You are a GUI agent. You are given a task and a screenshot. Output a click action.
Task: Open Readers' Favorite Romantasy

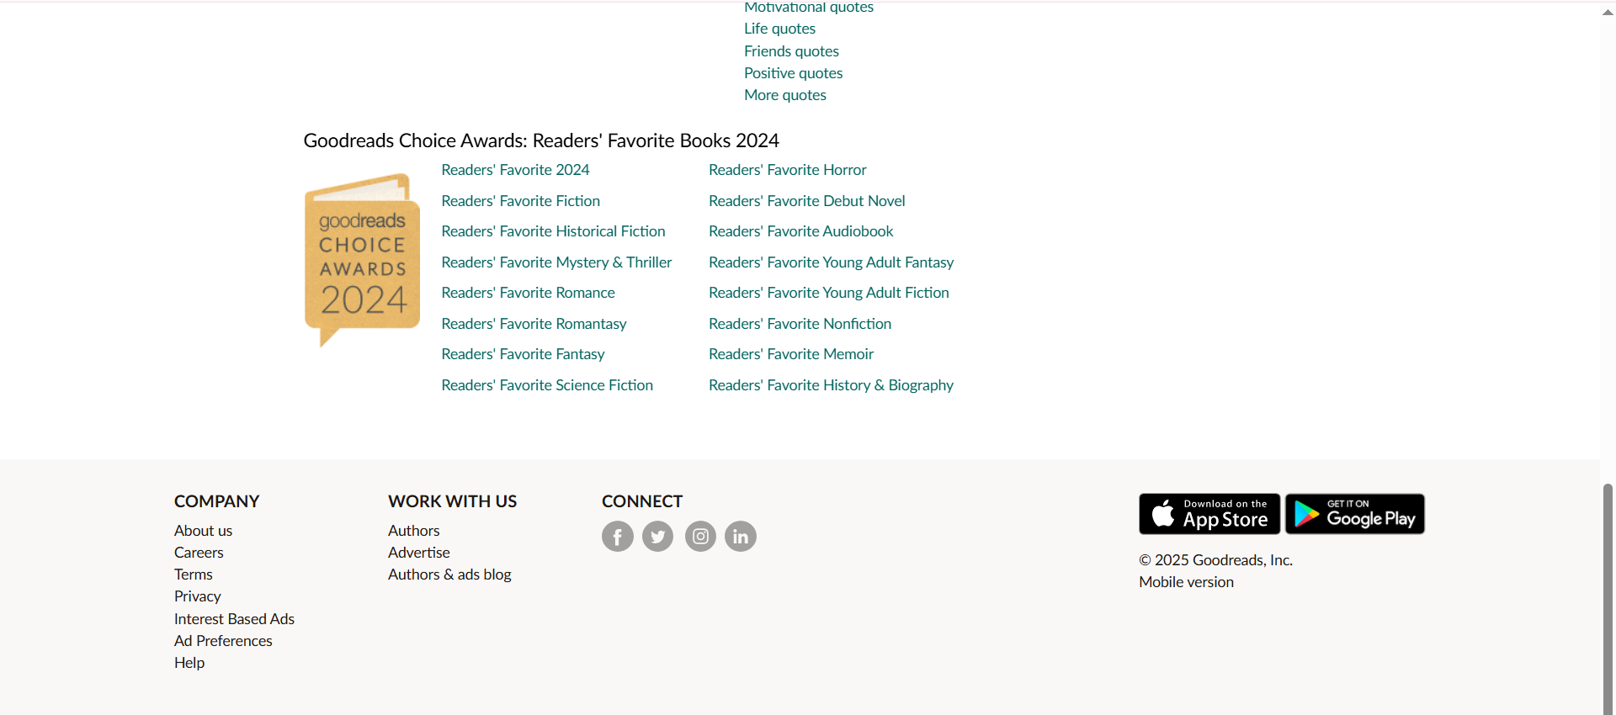pyautogui.click(x=534, y=324)
